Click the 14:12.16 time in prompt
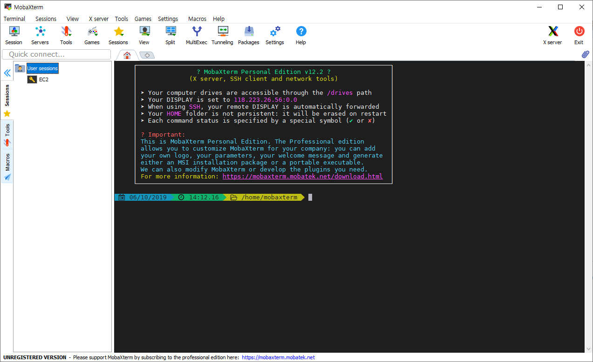Image resolution: width=593 pixels, height=362 pixels. [x=204, y=197]
